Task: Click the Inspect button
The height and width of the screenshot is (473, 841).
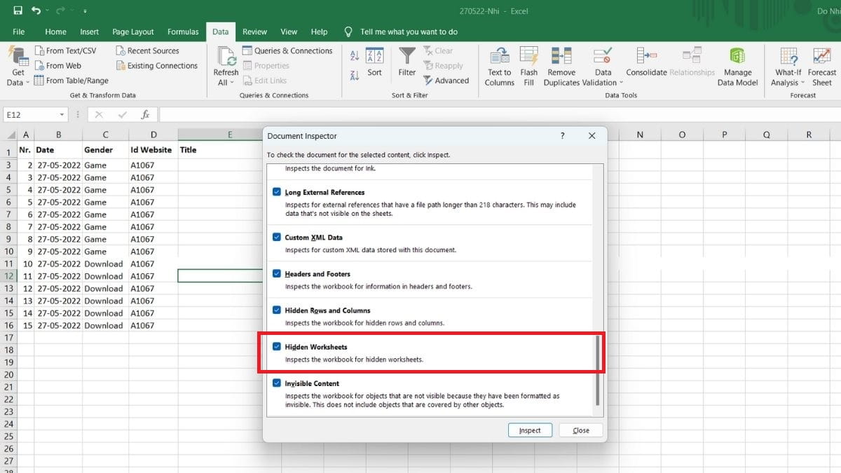Action: coord(530,430)
